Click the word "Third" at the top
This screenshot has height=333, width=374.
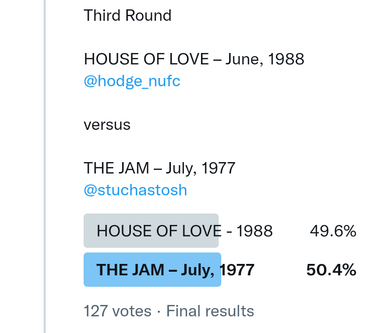tap(102, 16)
